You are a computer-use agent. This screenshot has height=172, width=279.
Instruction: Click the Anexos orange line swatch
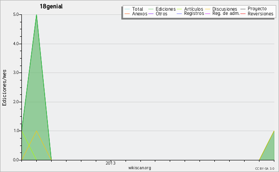(127, 13)
